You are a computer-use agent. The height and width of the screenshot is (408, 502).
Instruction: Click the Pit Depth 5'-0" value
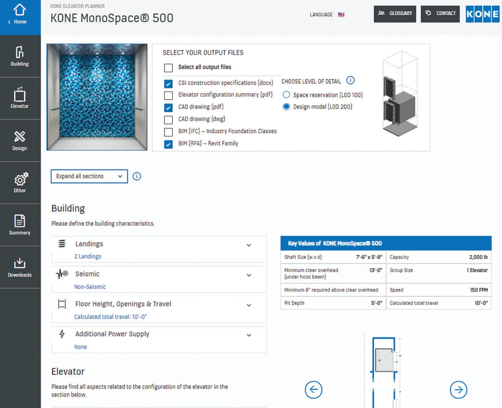376,303
